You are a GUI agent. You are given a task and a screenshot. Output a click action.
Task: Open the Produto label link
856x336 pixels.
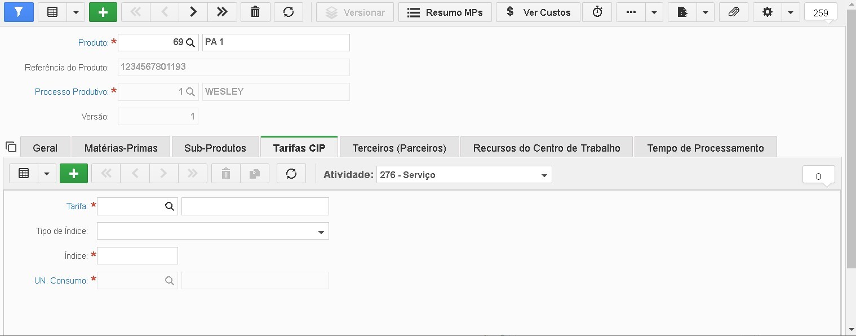[94, 43]
